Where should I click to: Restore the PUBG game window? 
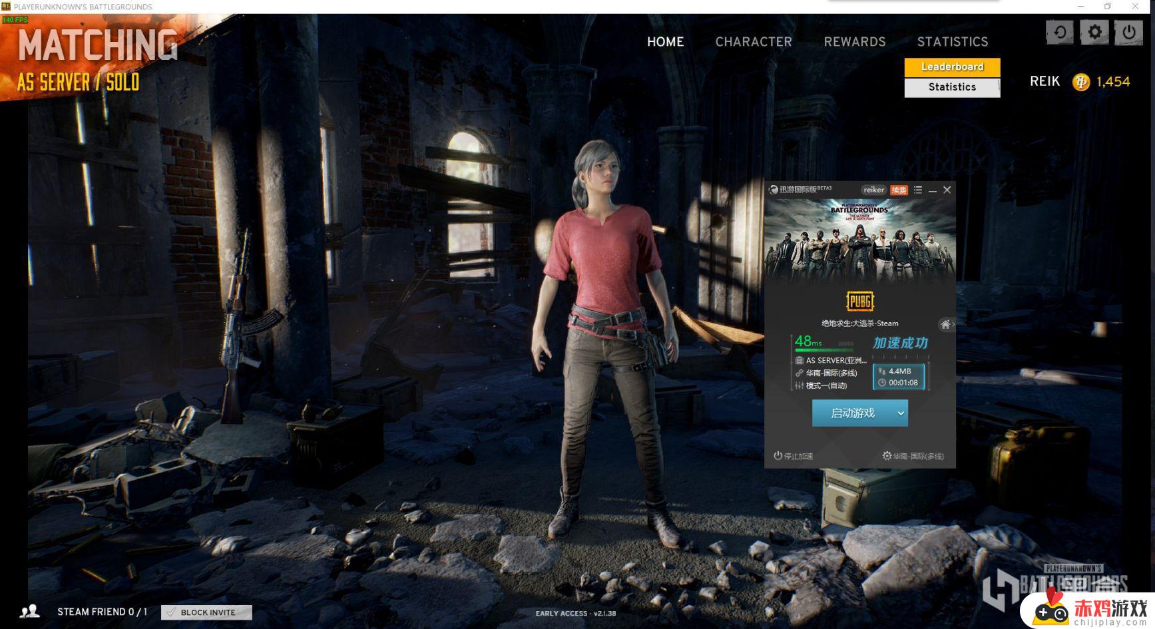[x=1108, y=6]
